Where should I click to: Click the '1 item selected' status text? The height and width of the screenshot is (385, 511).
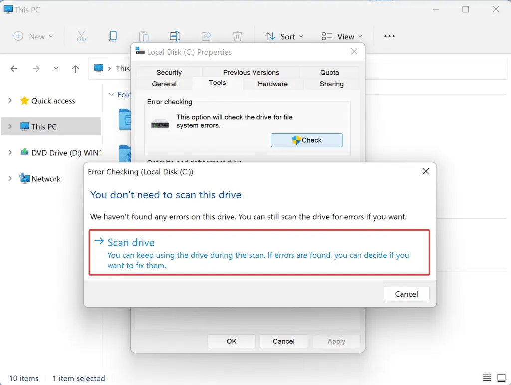(x=79, y=378)
